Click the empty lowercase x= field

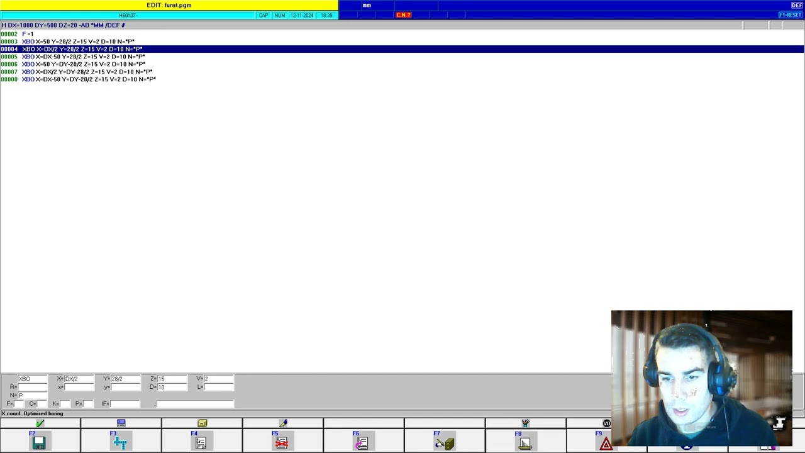(x=79, y=387)
